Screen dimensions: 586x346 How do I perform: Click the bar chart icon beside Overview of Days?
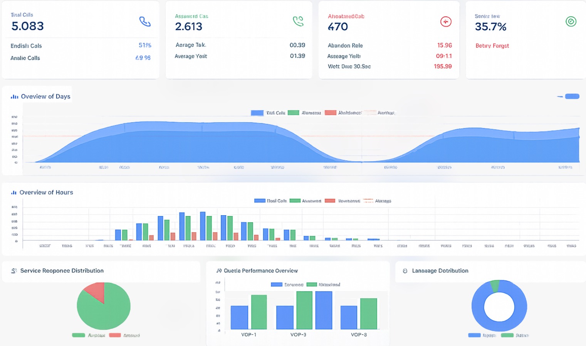15,97
